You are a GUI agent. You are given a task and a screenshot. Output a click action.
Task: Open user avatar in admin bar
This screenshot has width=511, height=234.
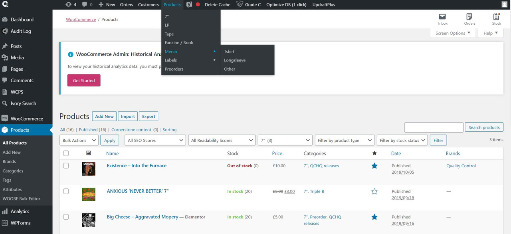(505, 5)
